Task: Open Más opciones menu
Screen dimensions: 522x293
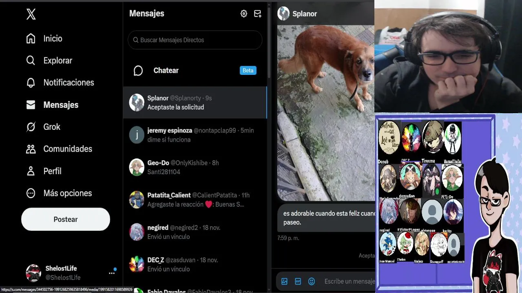Action: 58,193
